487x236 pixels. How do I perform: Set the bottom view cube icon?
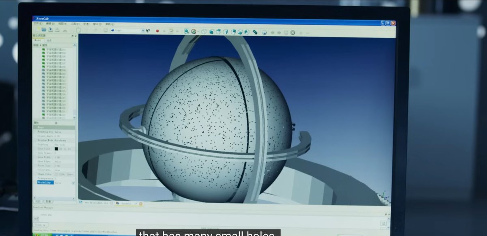click(x=240, y=32)
